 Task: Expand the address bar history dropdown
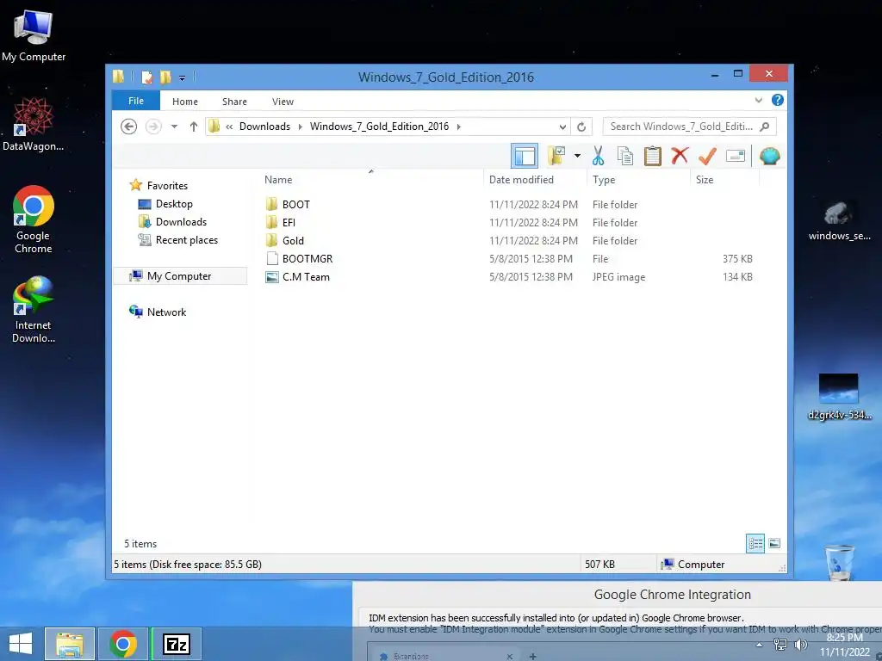[x=562, y=127]
